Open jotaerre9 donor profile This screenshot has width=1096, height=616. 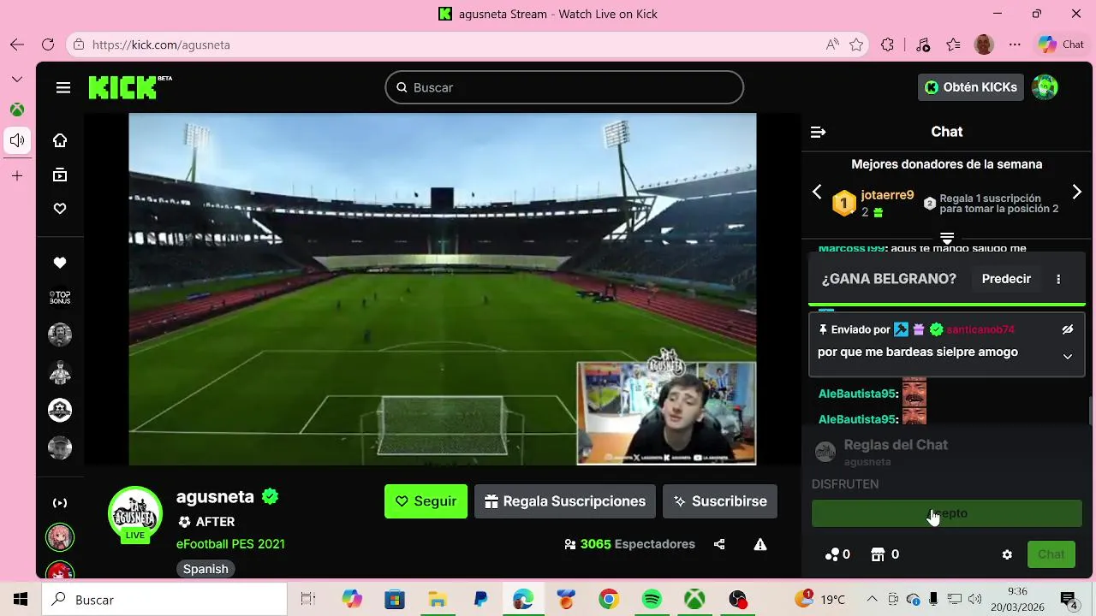(887, 195)
